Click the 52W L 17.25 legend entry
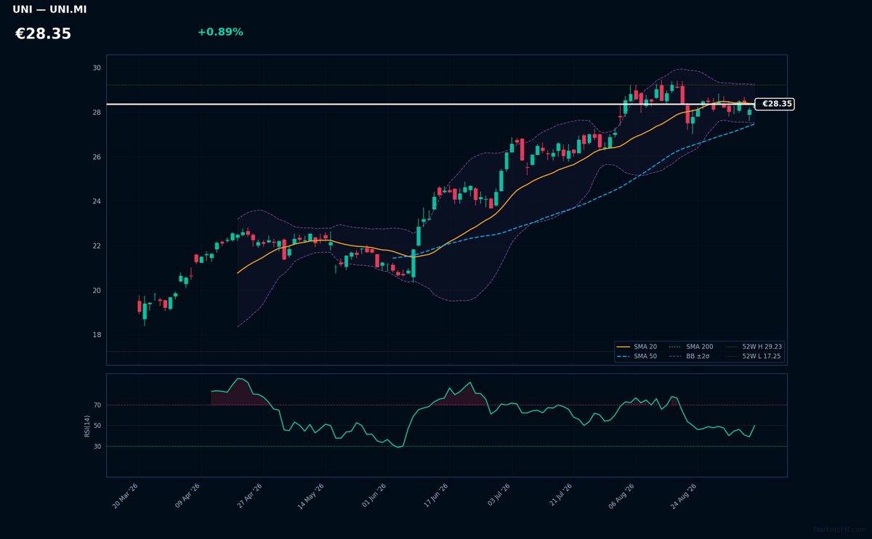 (753, 357)
